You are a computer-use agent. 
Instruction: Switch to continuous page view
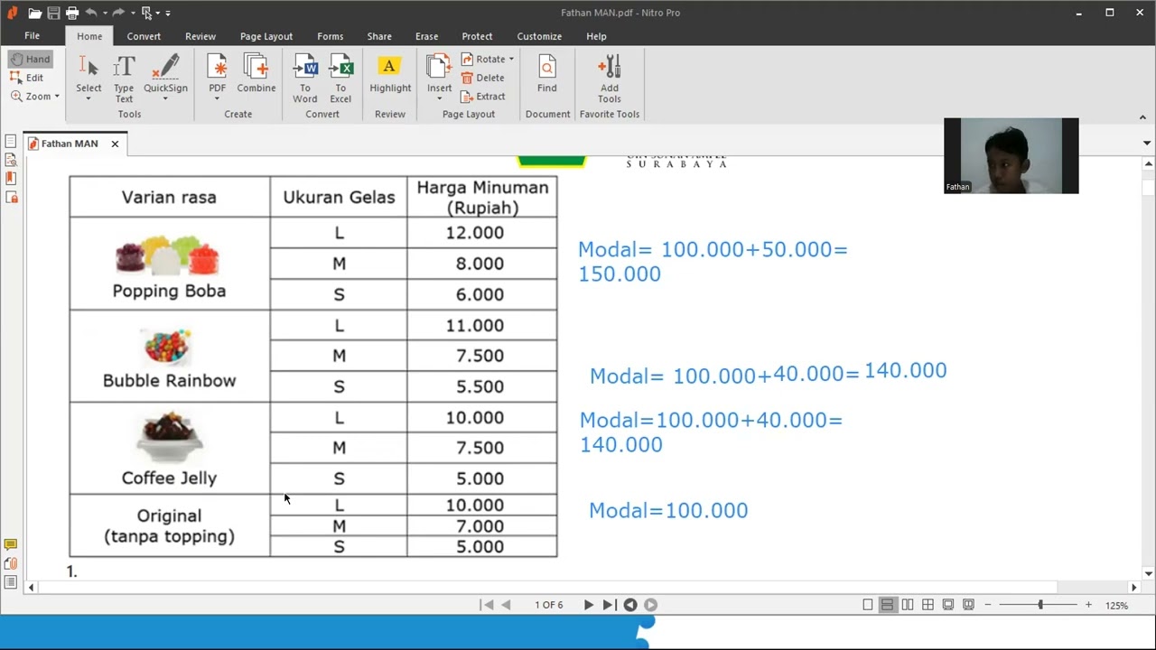click(888, 605)
